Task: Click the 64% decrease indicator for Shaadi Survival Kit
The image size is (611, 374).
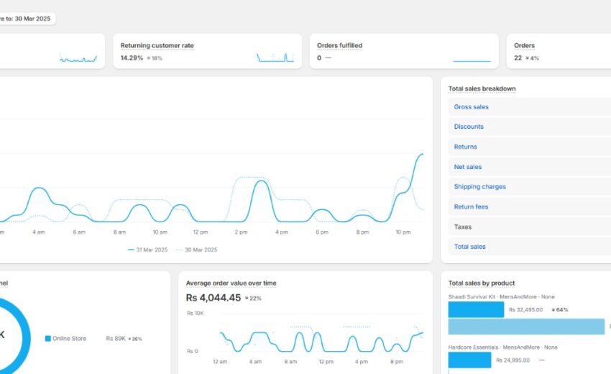Action: (559, 310)
